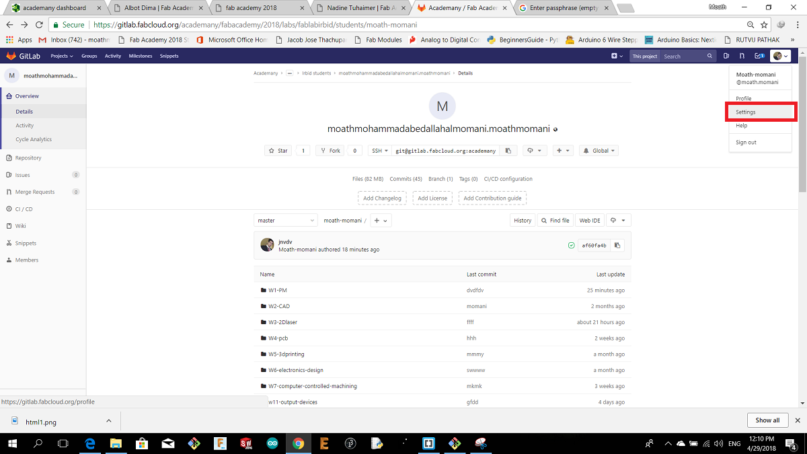
Task: Go to Milestones in the top navigation
Action: point(141,56)
